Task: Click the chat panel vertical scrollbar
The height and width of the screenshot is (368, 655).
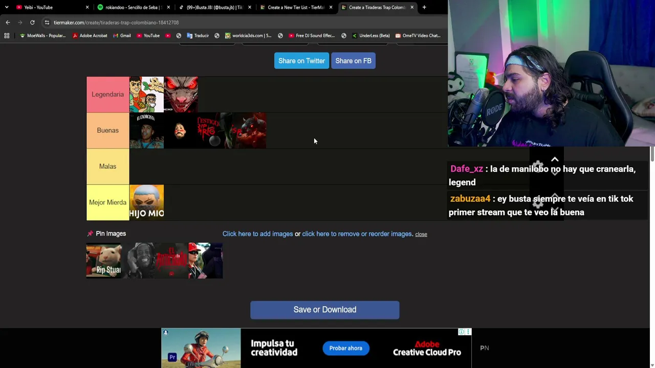Action: tap(652, 154)
